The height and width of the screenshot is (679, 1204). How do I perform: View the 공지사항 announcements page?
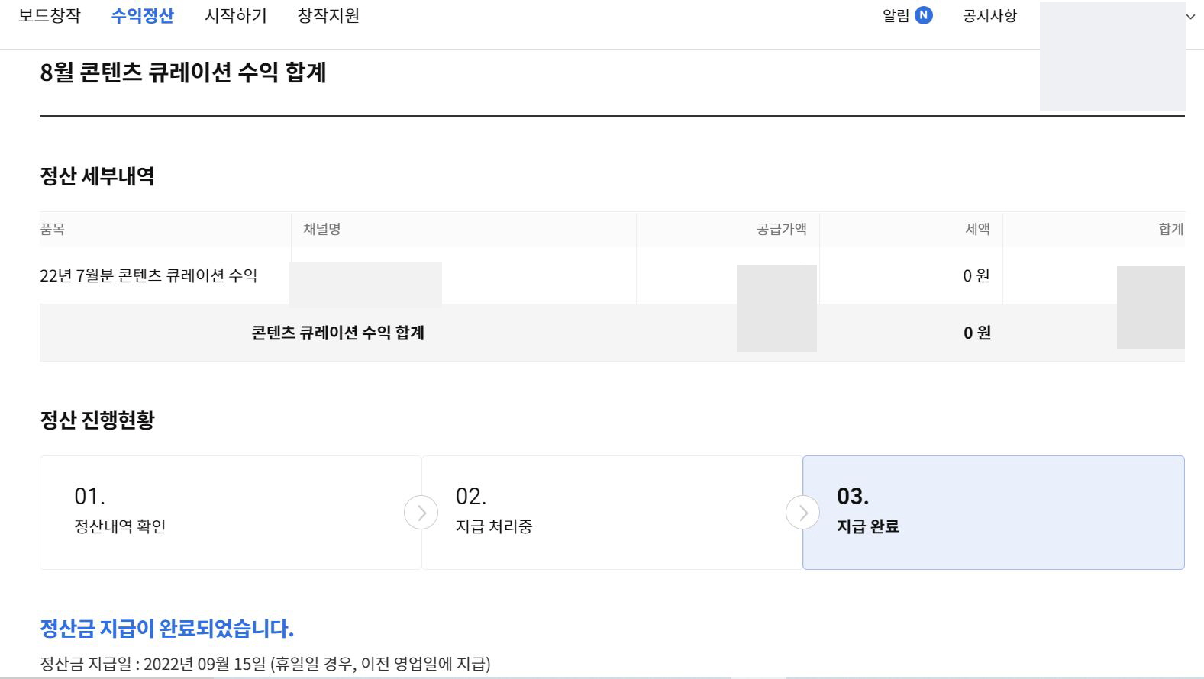tap(990, 15)
